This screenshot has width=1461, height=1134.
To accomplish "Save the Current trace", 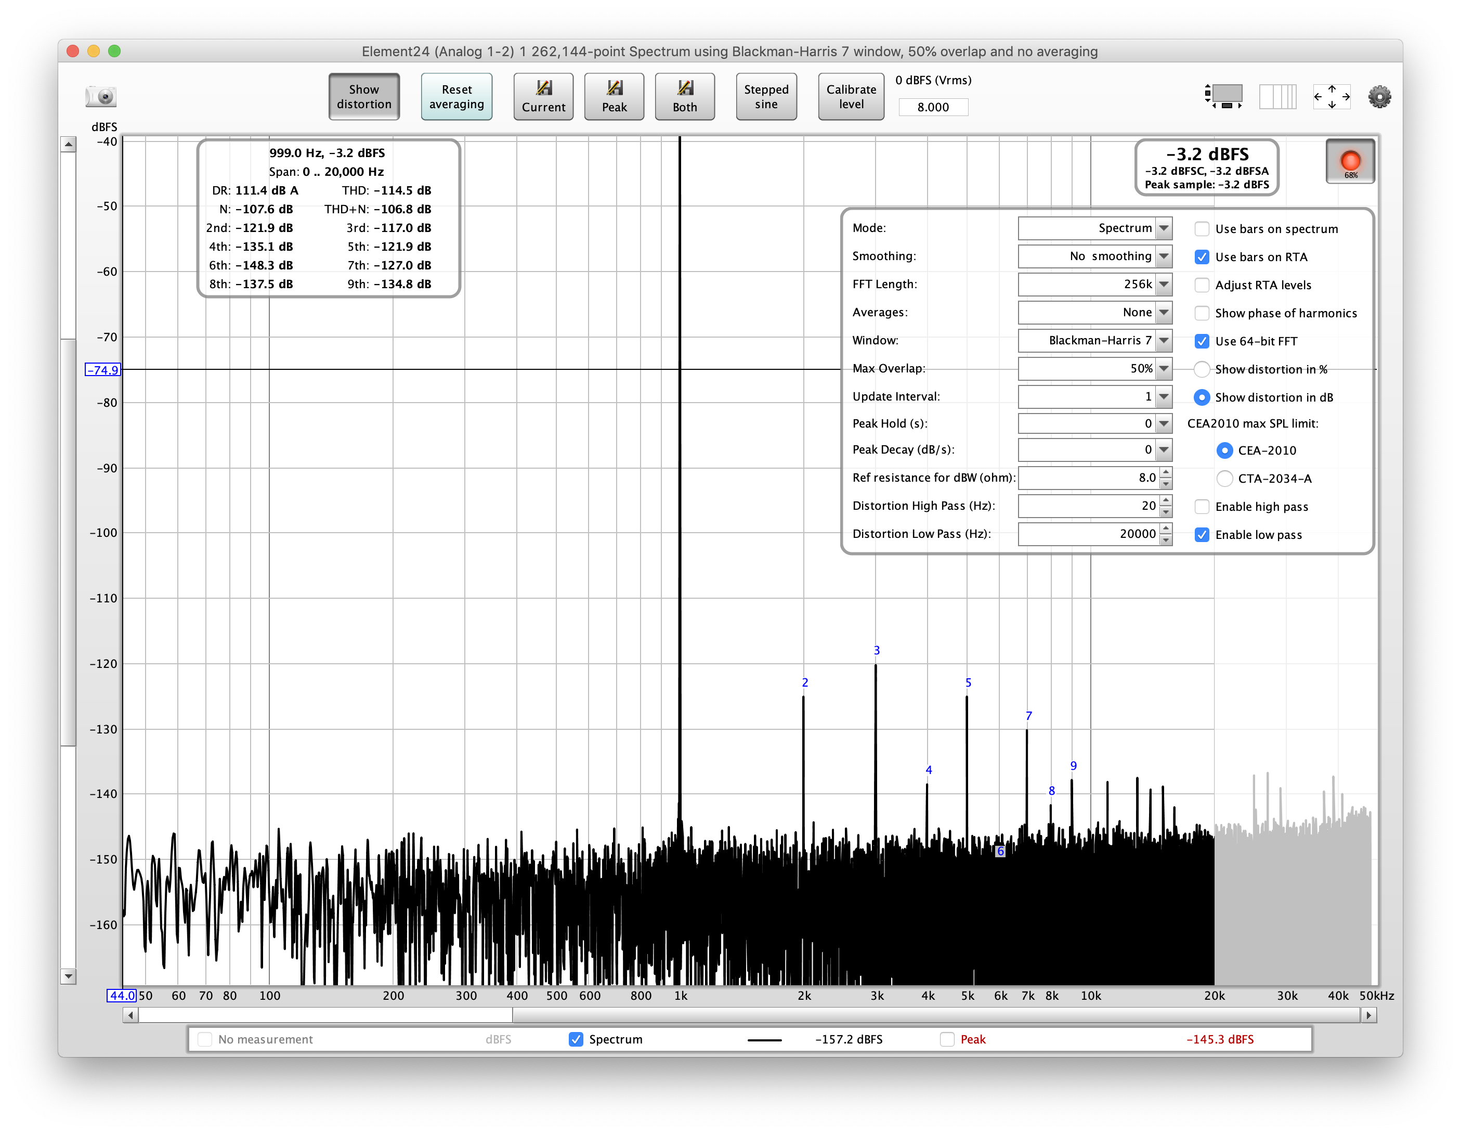I will pyautogui.click(x=543, y=96).
